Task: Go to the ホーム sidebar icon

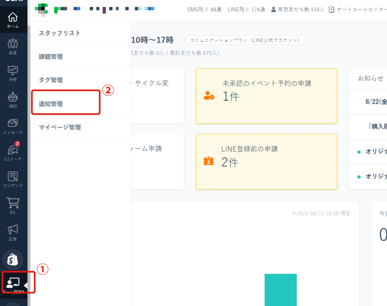Action: 13,20
